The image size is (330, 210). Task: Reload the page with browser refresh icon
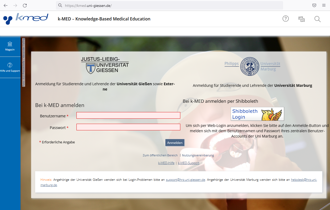coord(25,5)
